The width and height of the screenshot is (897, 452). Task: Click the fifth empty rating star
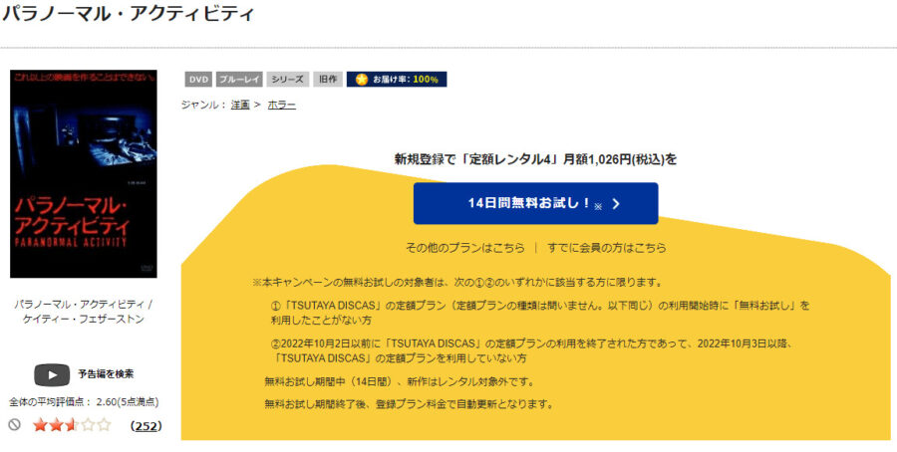(104, 425)
